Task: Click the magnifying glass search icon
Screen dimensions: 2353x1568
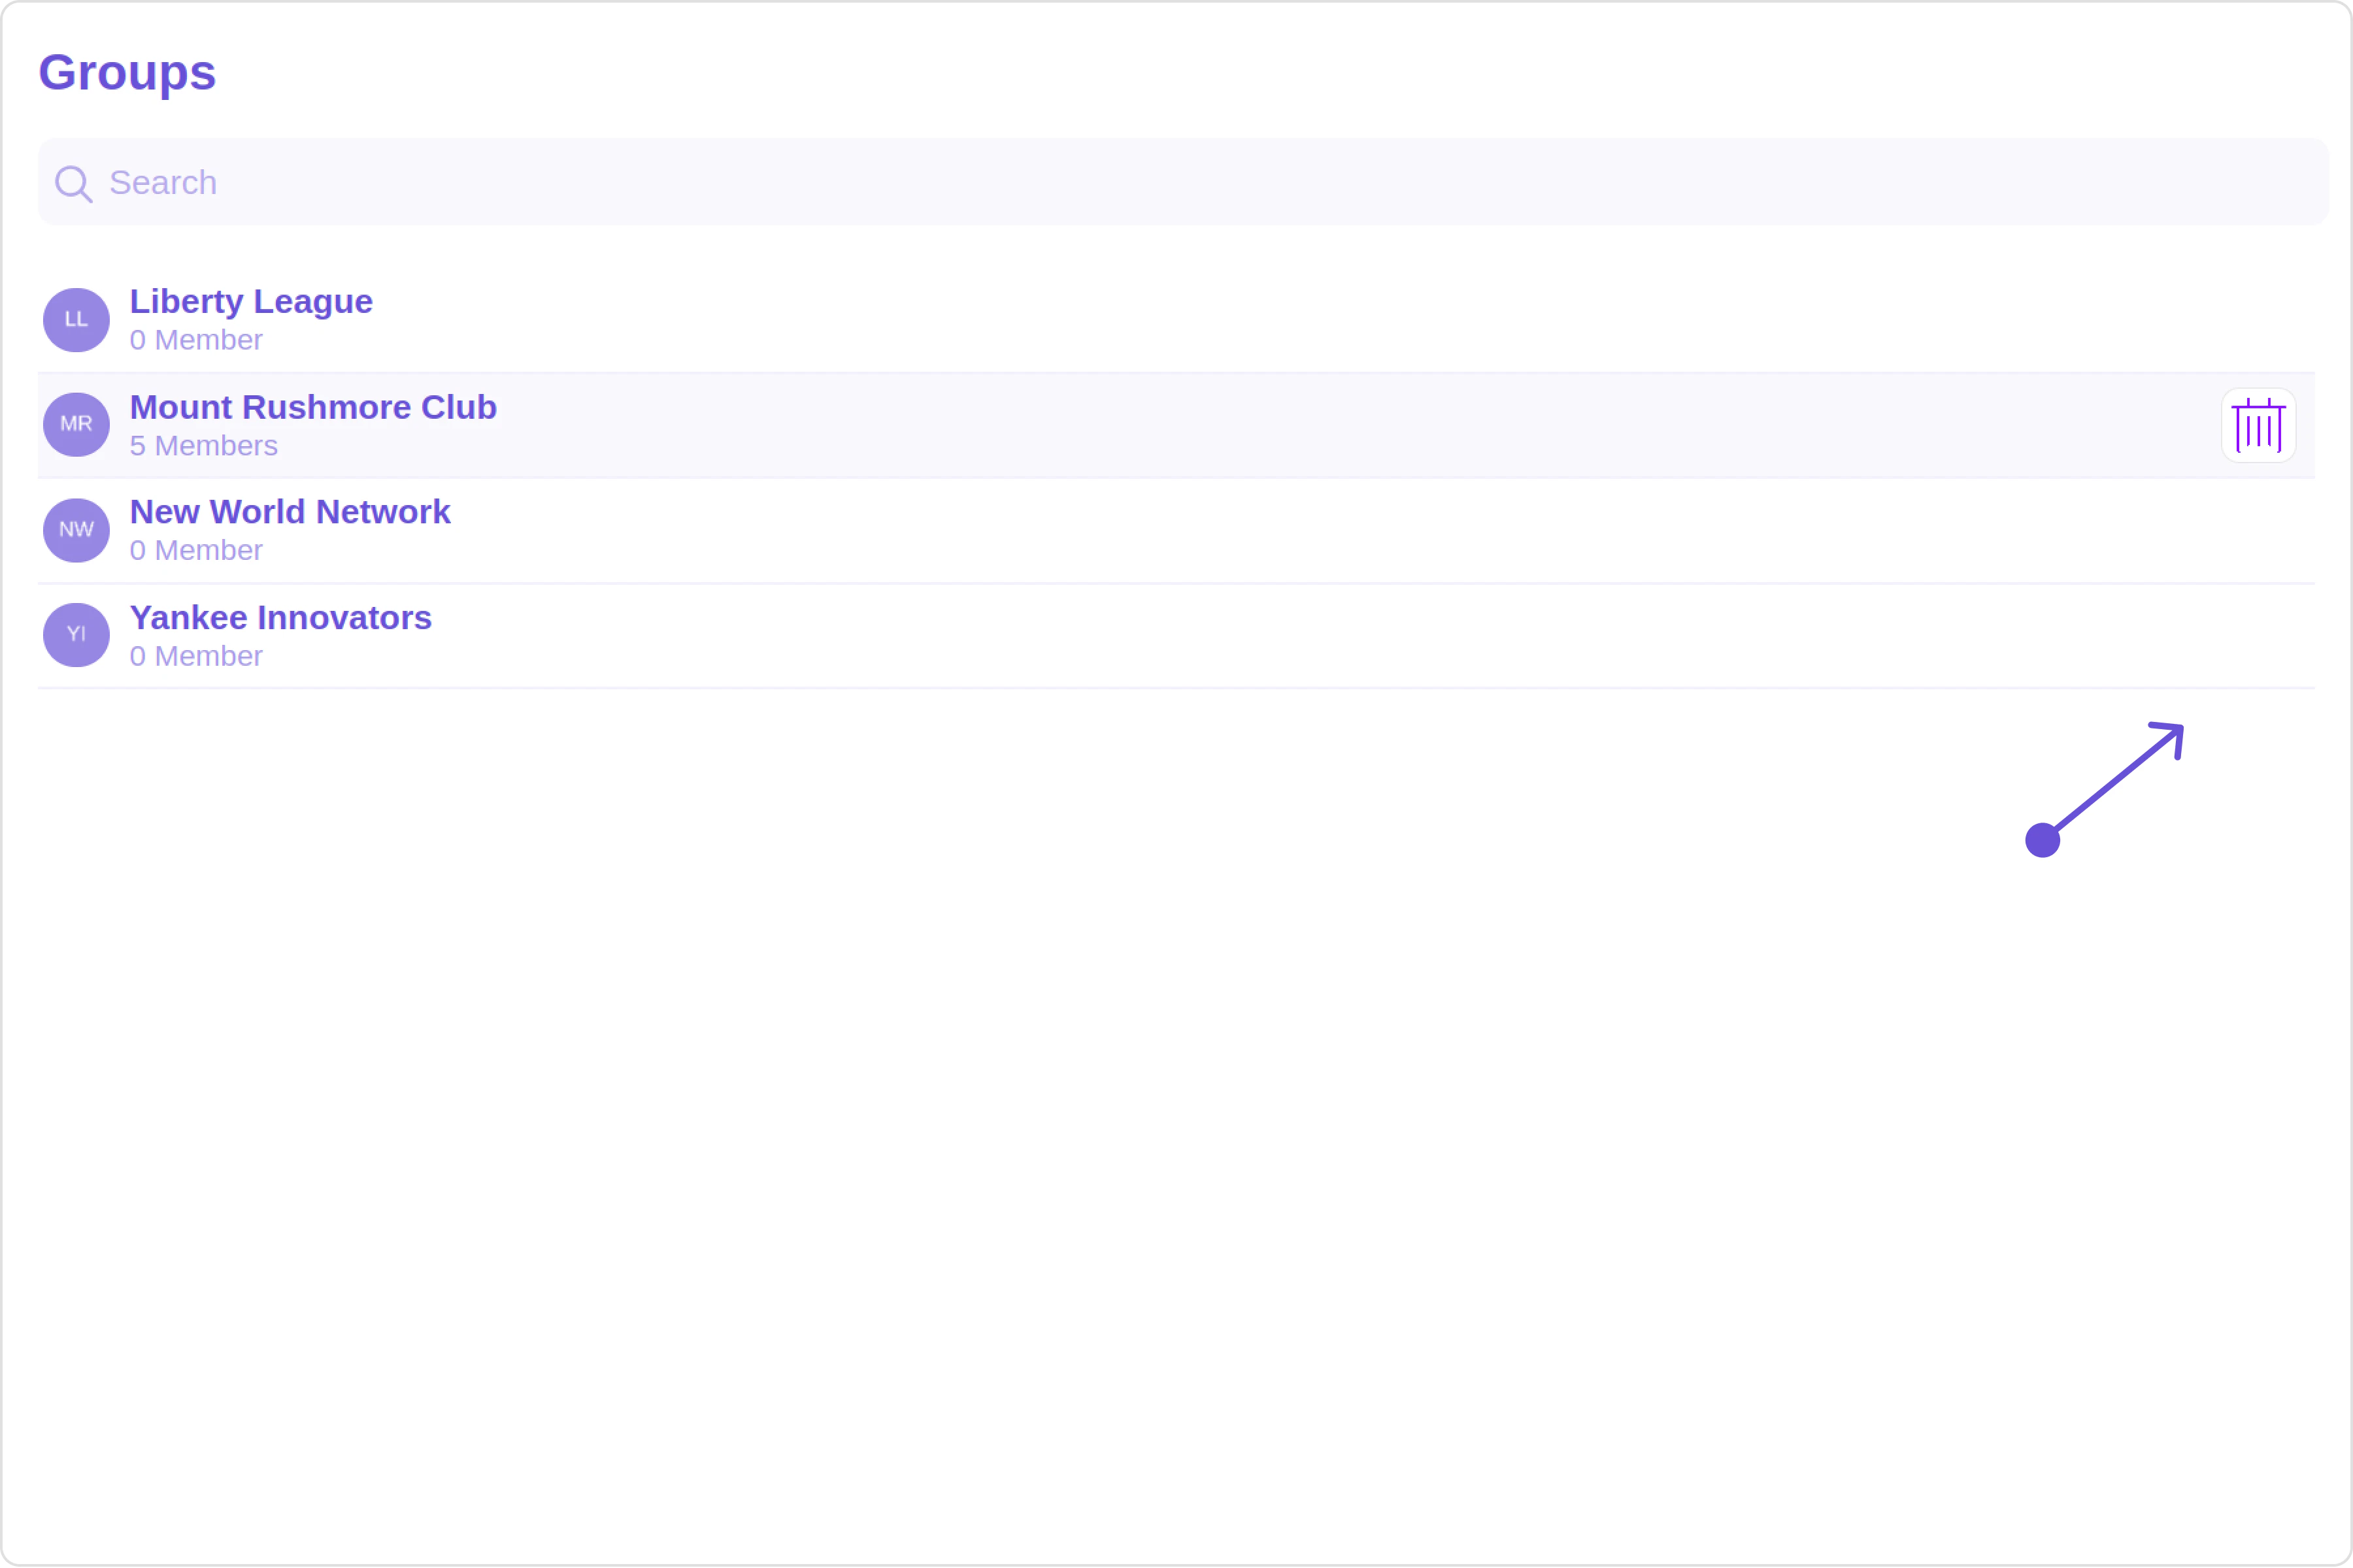Action: pyautogui.click(x=73, y=184)
